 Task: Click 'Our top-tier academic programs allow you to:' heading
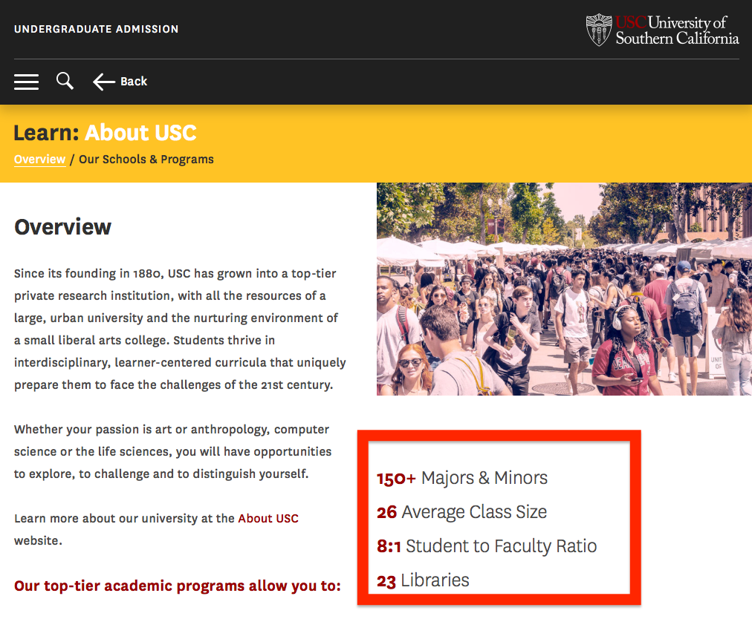pos(178,586)
